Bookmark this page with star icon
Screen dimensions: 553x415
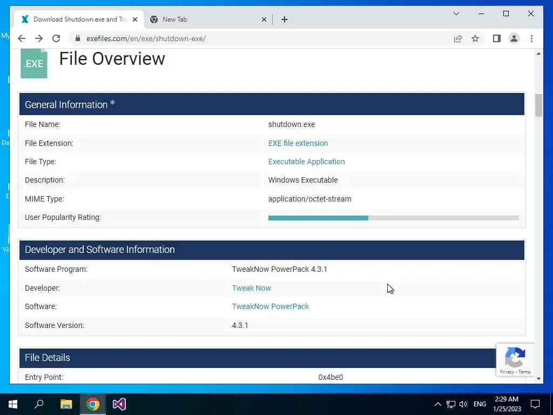click(x=475, y=38)
